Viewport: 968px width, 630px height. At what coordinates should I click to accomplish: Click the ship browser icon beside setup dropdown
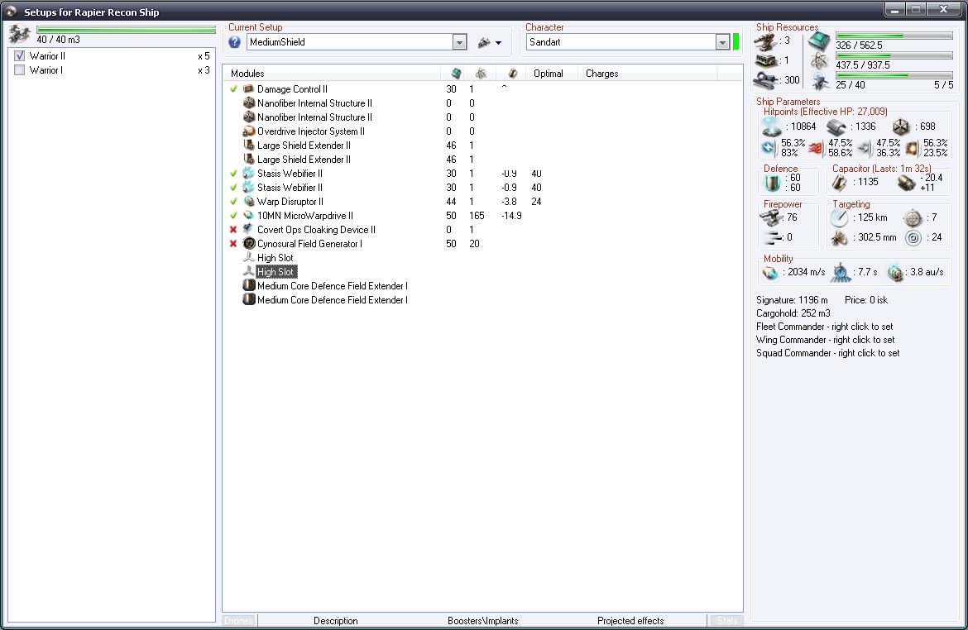click(x=484, y=42)
